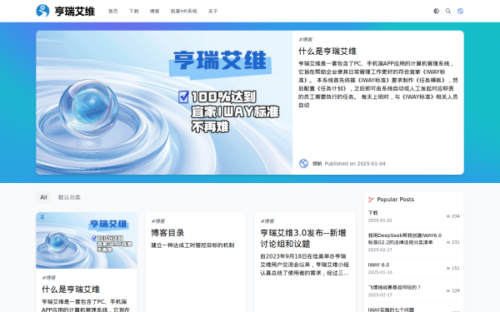Open 博客 in the navigation bar

pos(154,11)
